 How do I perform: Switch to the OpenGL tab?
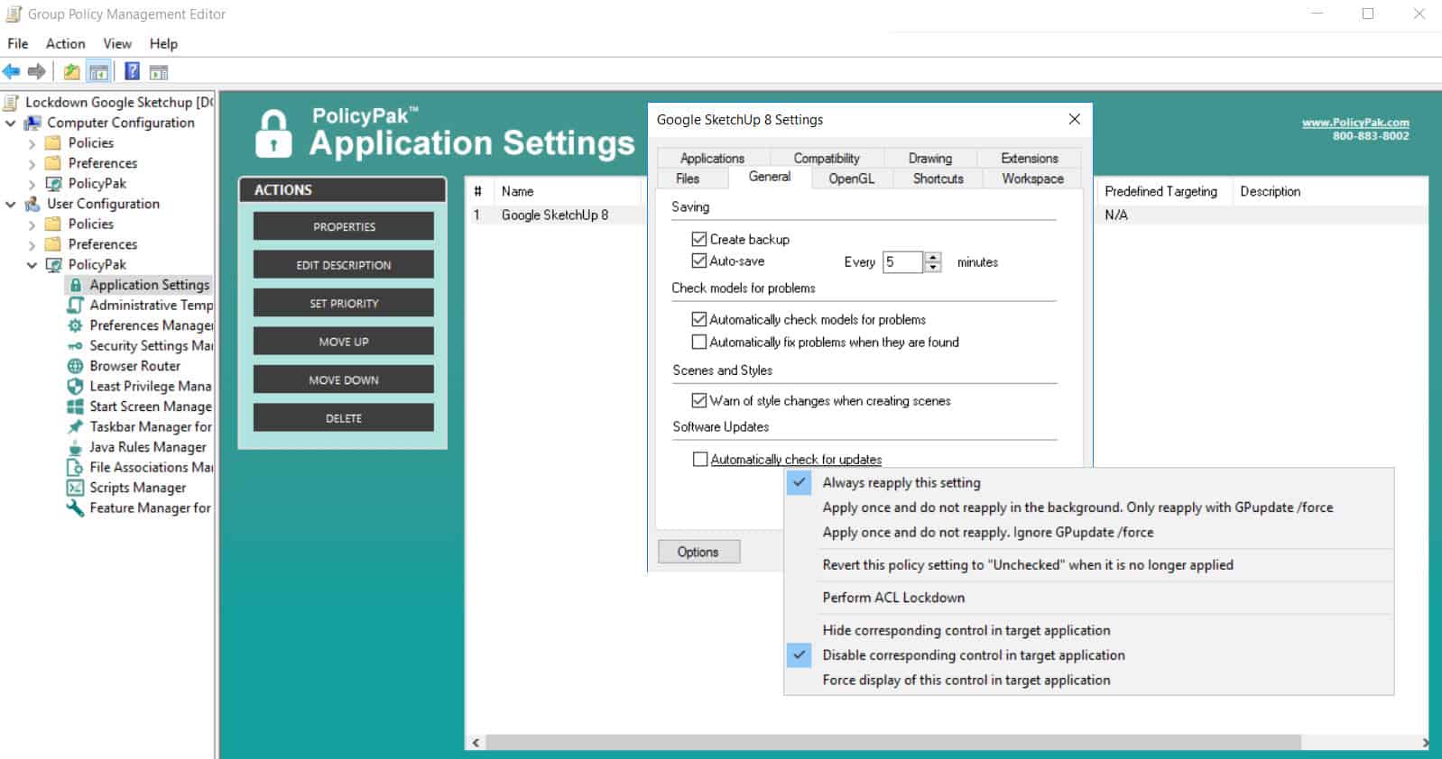[851, 178]
